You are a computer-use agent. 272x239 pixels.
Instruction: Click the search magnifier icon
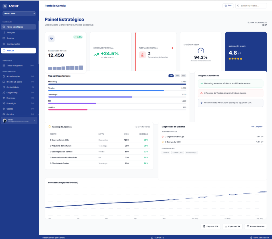point(238,6)
